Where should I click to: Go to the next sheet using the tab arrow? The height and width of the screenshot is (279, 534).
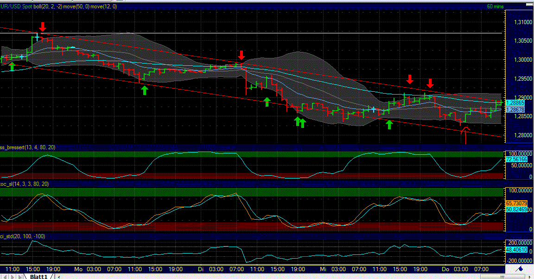coord(13,277)
